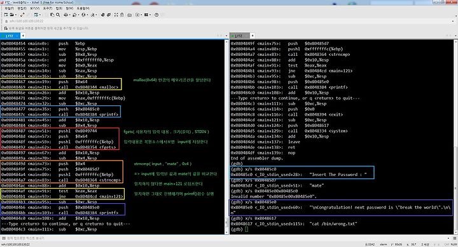This screenshot has height=247, width=458.
Task: Click the quick-command bar add arrow icon
Action: [6, 29]
